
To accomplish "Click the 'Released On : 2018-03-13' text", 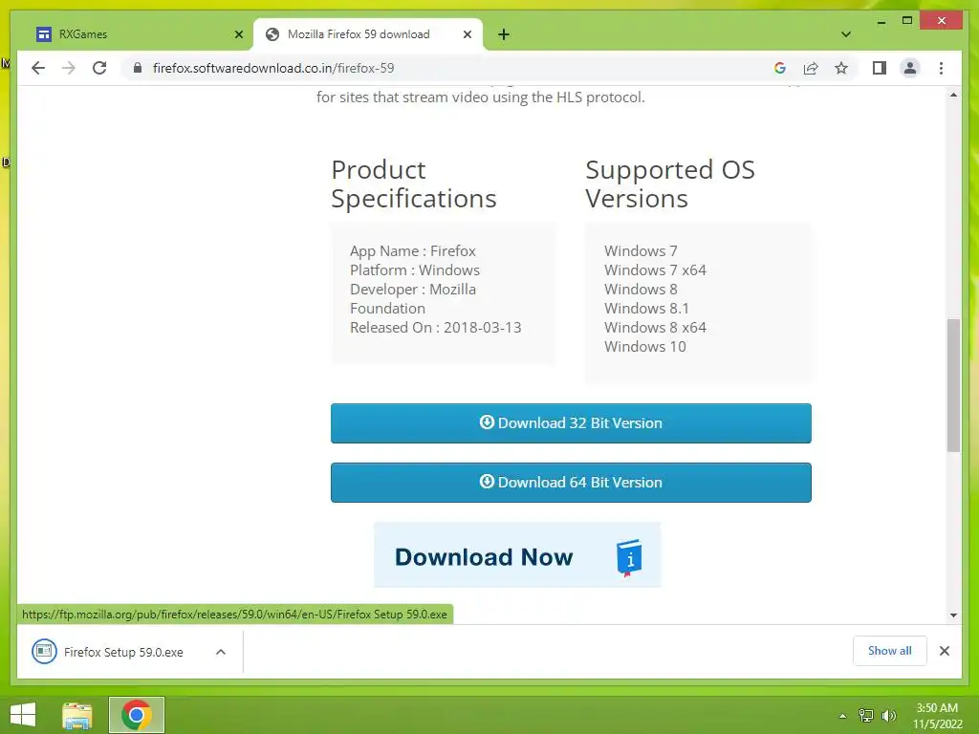I will tap(435, 328).
